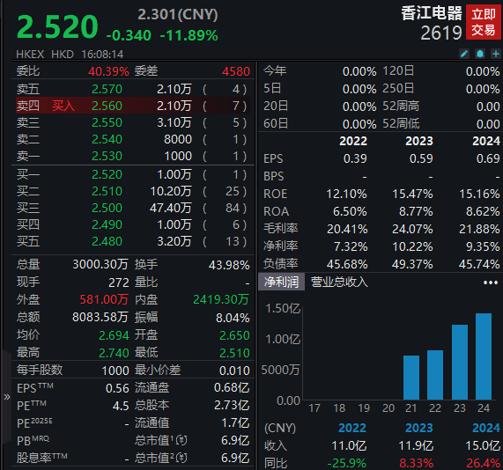Select the 2023 net profit bar

(460, 362)
